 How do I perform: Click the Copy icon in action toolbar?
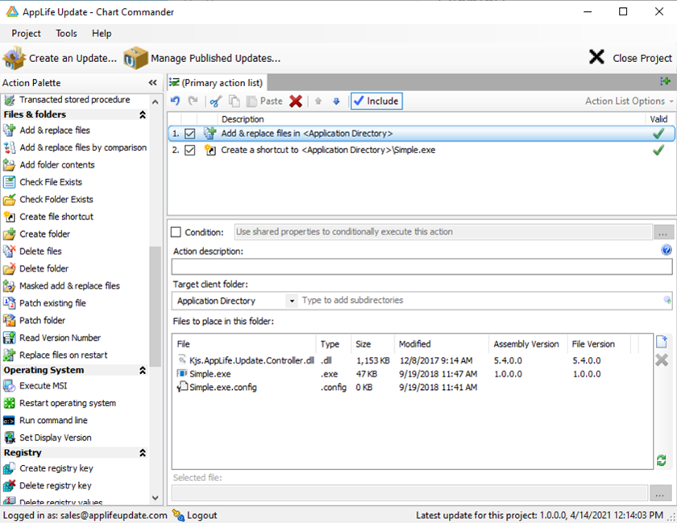[x=234, y=101]
